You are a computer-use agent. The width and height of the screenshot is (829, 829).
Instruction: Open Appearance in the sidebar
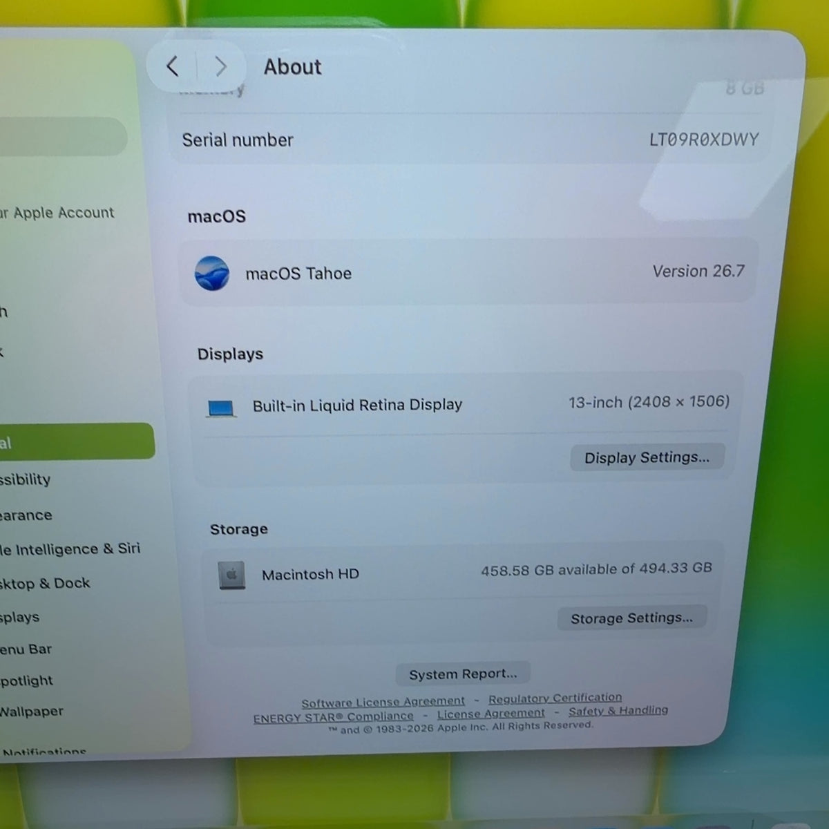click(26, 515)
